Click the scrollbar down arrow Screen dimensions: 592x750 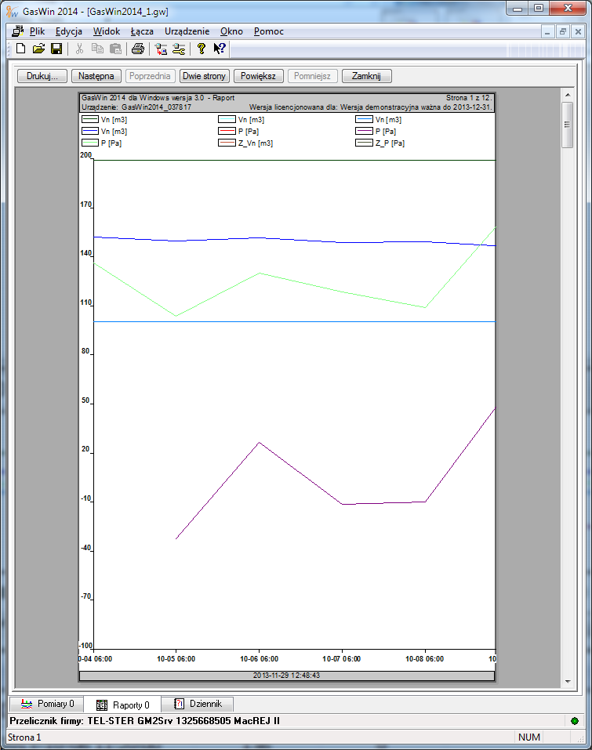pyautogui.click(x=568, y=682)
